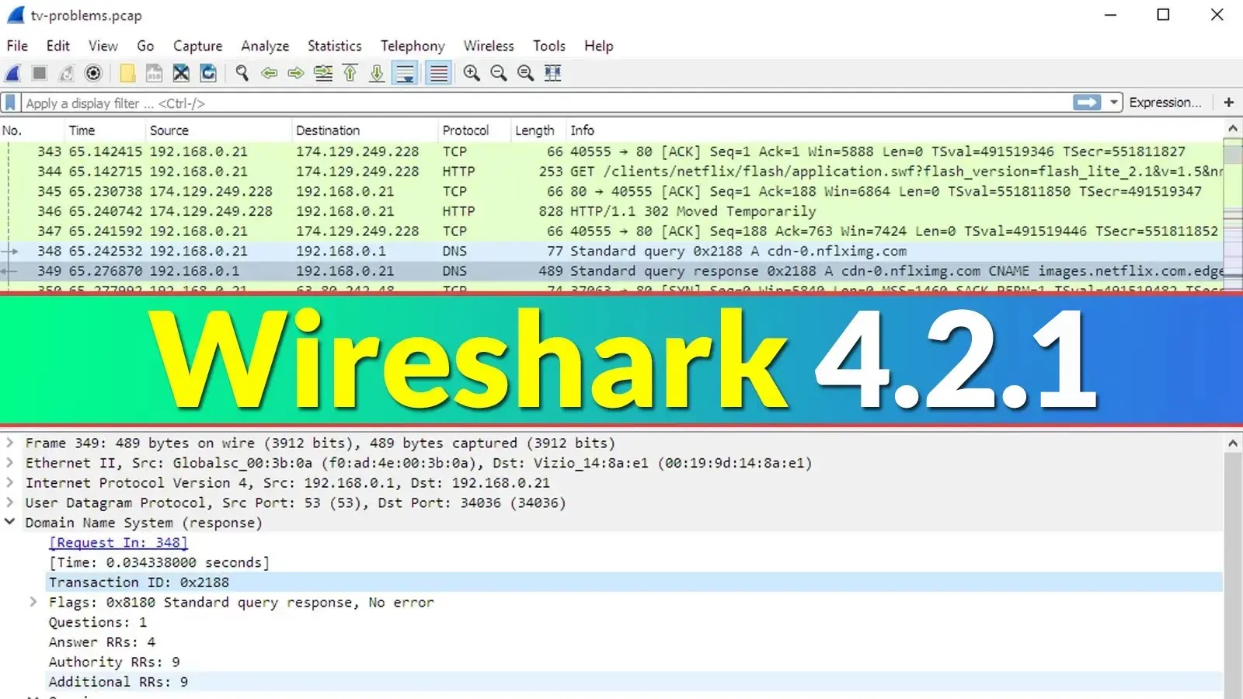This screenshot has height=699, width=1243.
Task: Open the Analyze menu
Action: (x=265, y=46)
